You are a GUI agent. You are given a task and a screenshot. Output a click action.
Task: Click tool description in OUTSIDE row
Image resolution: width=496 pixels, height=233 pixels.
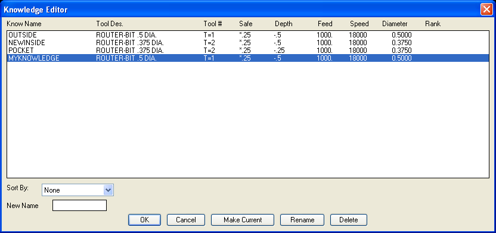(x=126, y=35)
